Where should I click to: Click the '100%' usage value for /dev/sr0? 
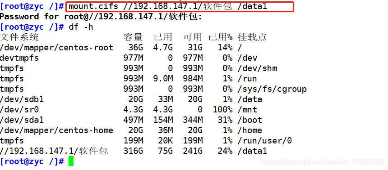(223, 110)
